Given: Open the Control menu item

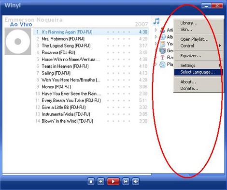Looking at the screenshot, I should 199,46.
